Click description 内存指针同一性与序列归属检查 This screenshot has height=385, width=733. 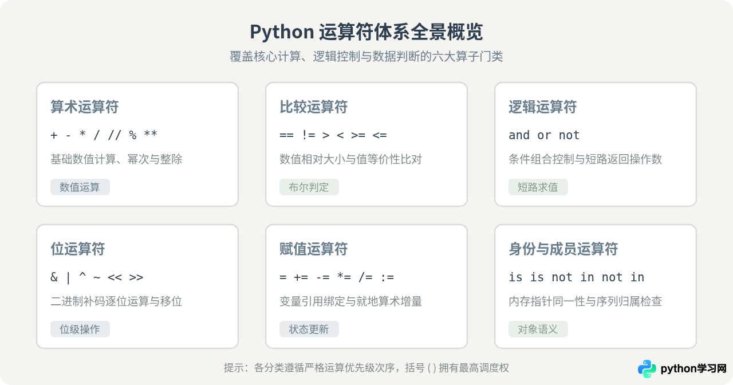[585, 301]
